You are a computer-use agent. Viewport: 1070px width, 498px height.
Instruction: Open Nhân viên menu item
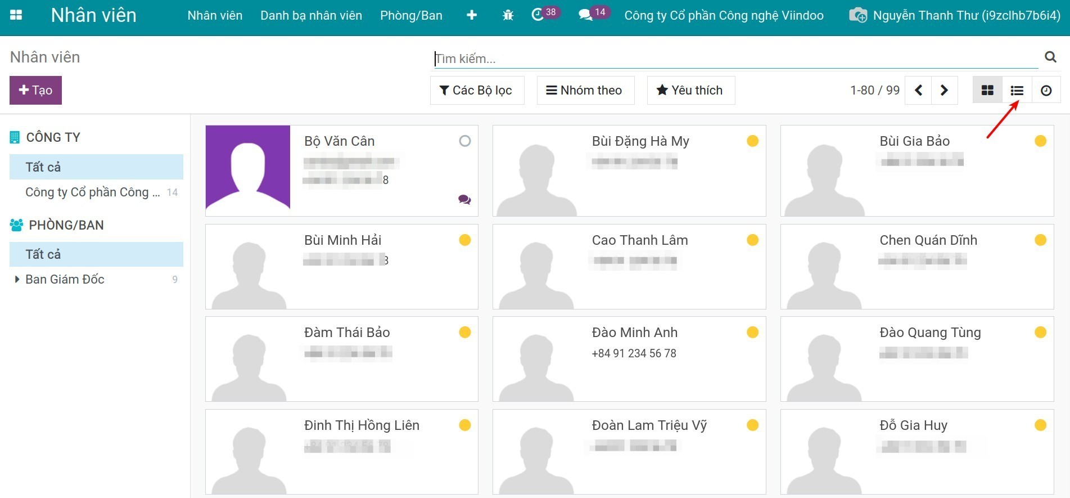click(215, 15)
